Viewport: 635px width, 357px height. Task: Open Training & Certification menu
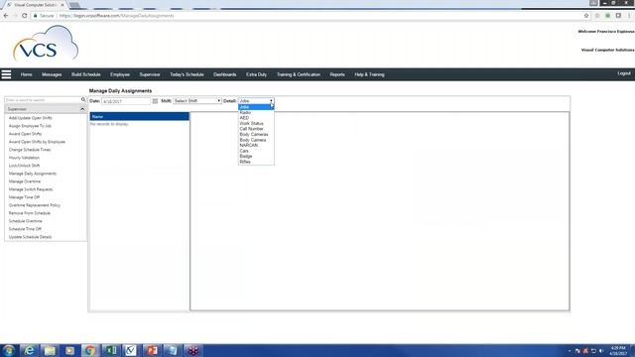pyautogui.click(x=299, y=74)
